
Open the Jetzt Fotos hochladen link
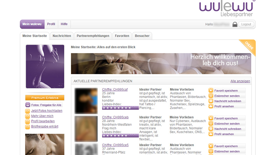[47, 111]
